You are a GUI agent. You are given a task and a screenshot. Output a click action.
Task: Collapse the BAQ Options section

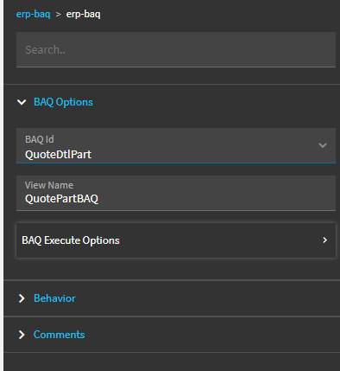(22, 102)
